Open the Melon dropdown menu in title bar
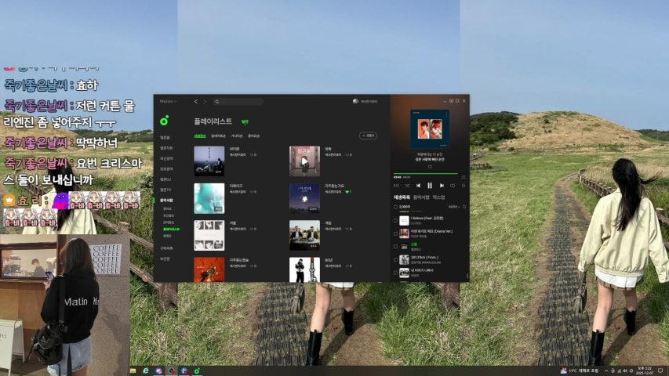The image size is (669, 376). (168, 102)
